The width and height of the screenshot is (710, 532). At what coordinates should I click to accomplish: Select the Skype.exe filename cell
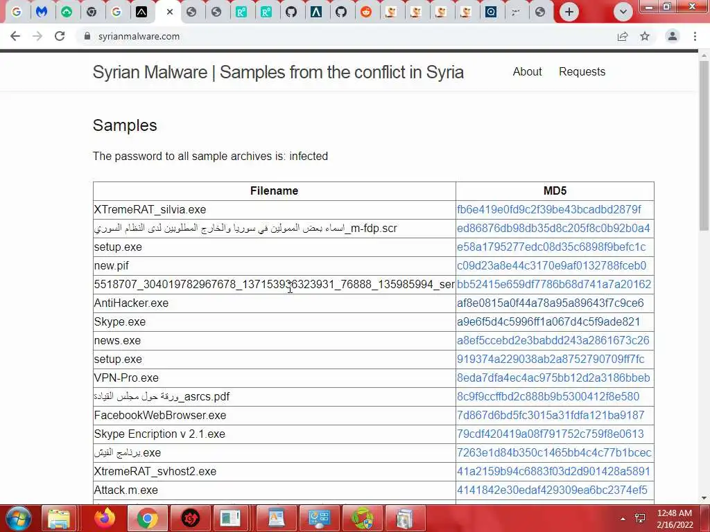pos(275,321)
